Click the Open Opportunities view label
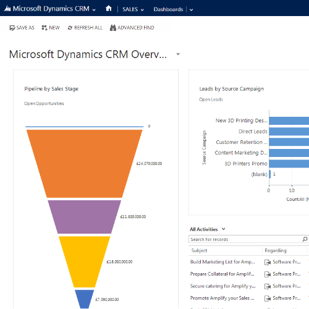 44,103
